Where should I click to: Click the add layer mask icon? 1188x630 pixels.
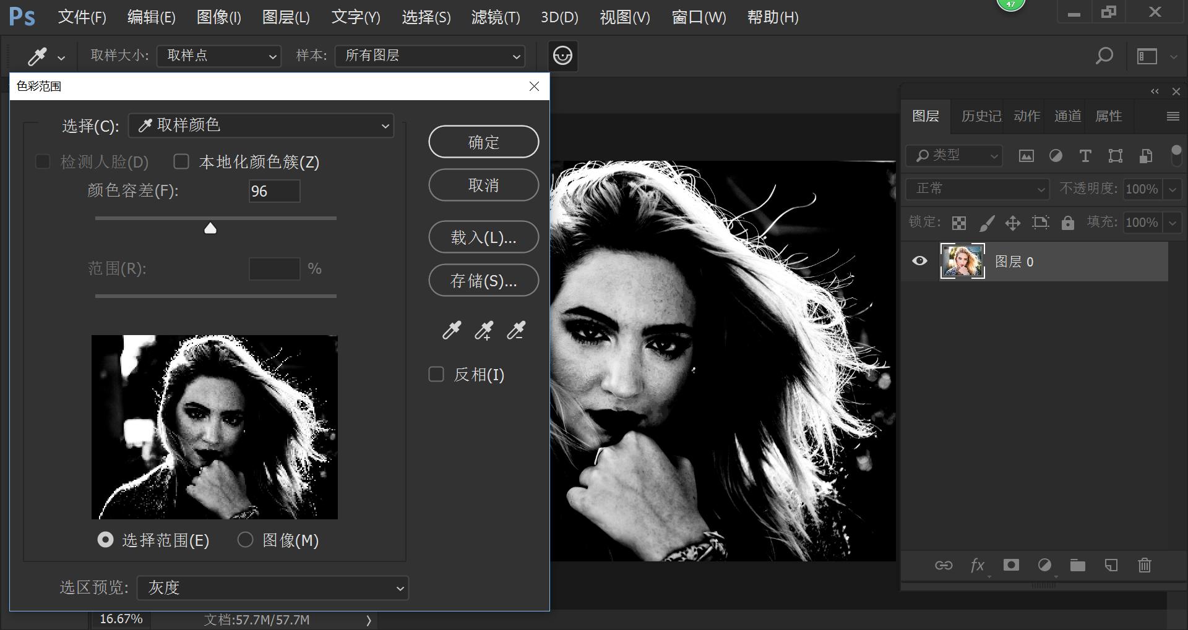pyautogui.click(x=1011, y=565)
